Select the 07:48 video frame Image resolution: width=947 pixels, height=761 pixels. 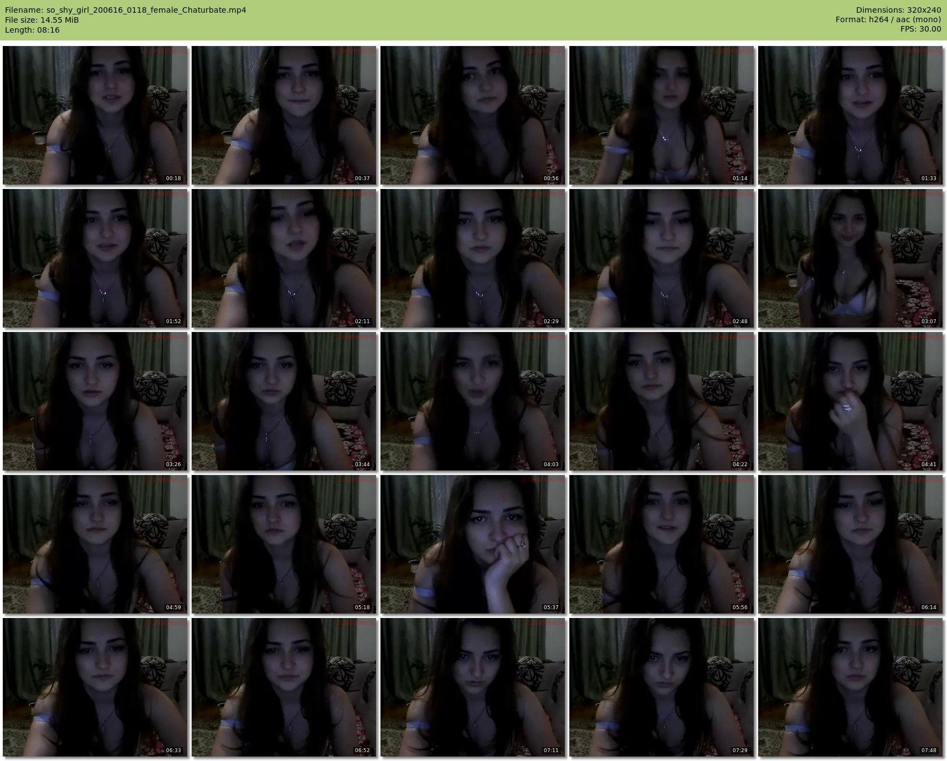851,687
